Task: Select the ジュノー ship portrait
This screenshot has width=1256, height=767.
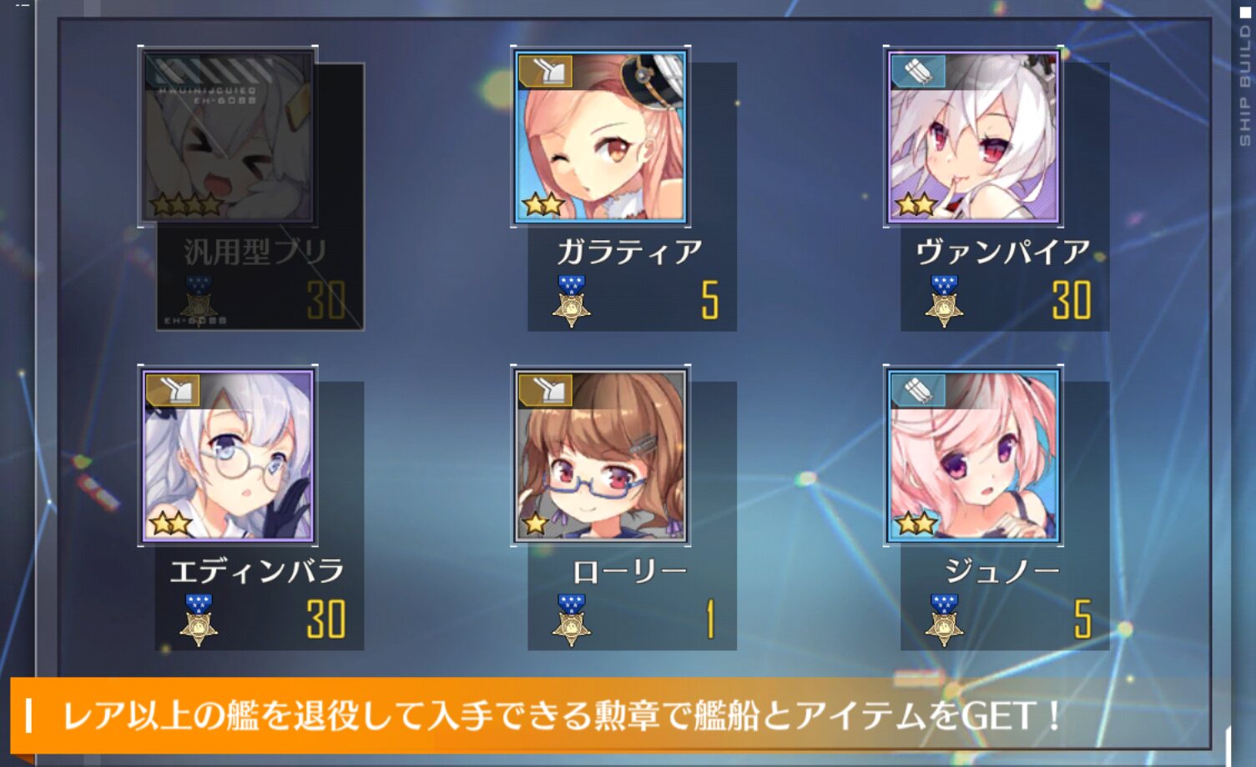Action: pyautogui.click(x=973, y=456)
